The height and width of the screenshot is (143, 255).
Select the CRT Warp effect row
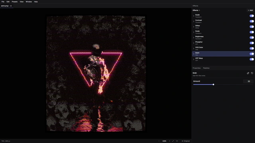[x=223, y=59]
